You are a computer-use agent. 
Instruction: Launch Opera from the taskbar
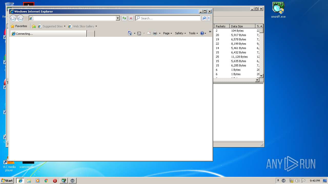pyautogui.click(x=55, y=181)
